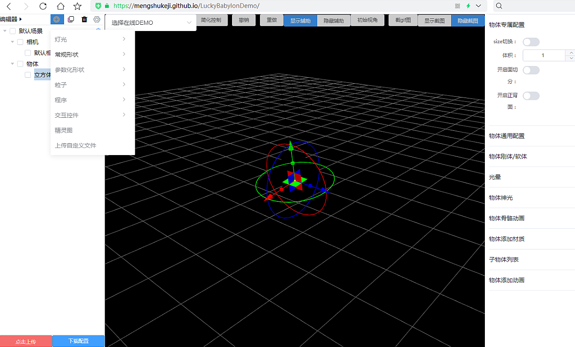Check the 相机 checkbox
Image resolution: width=575 pixels, height=347 pixels.
(20, 42)
